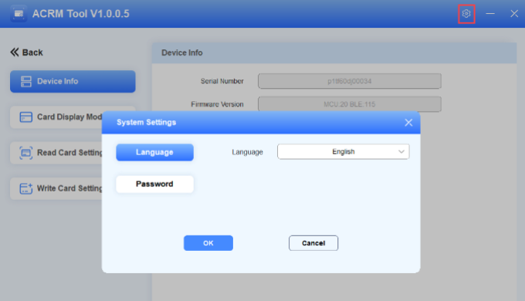
Task: Minimize the ACRM Tool window
Action: 490,14
